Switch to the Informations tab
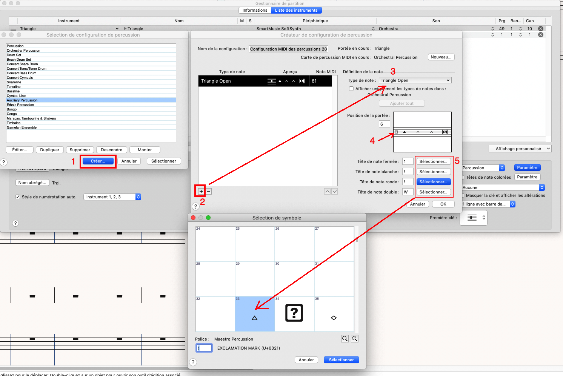Viewport: 563px width, 376px height. pos(255,10)
